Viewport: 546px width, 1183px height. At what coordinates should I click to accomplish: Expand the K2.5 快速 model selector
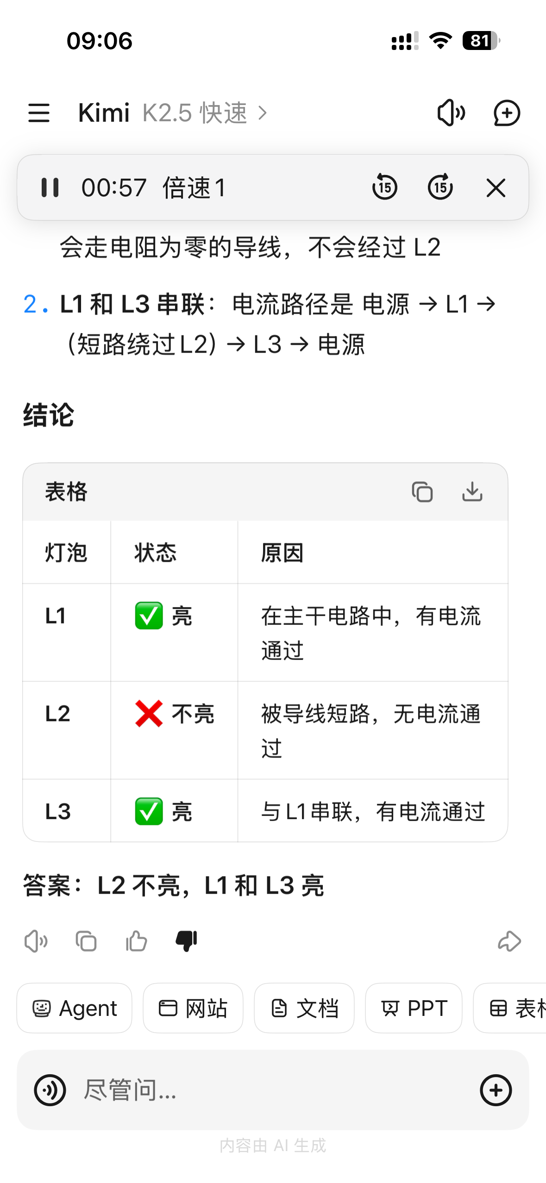(204, 113)
